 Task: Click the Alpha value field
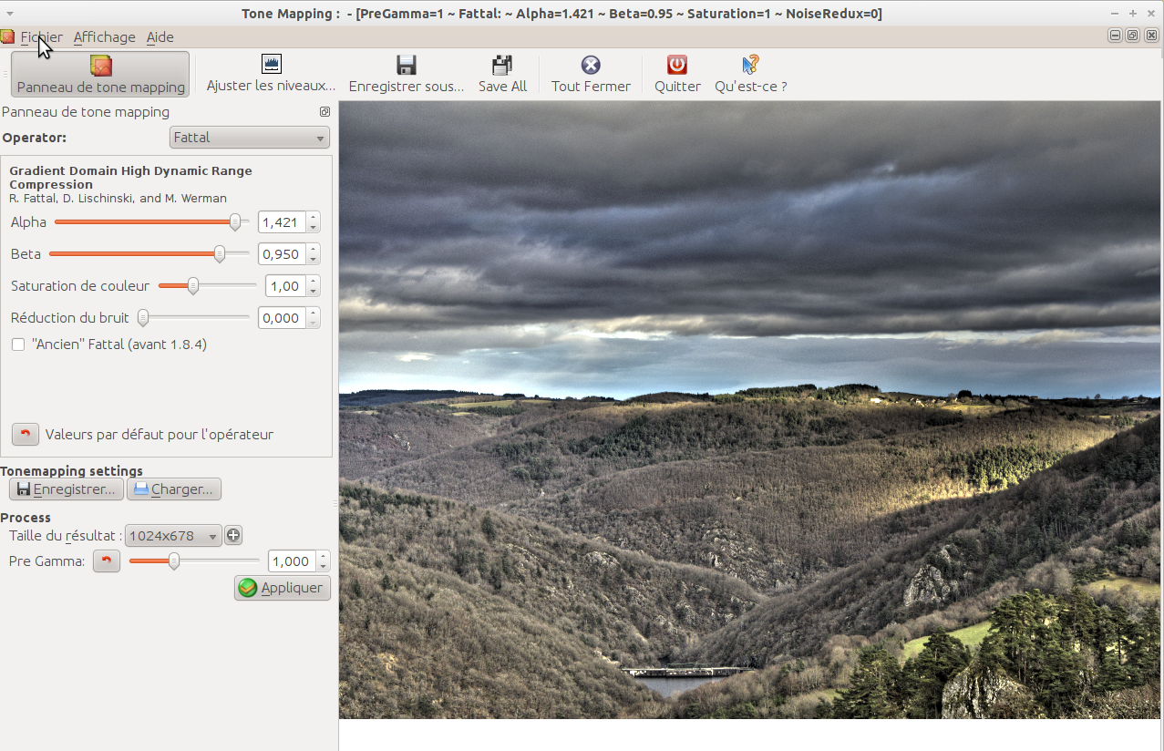(x=283, y=222)
